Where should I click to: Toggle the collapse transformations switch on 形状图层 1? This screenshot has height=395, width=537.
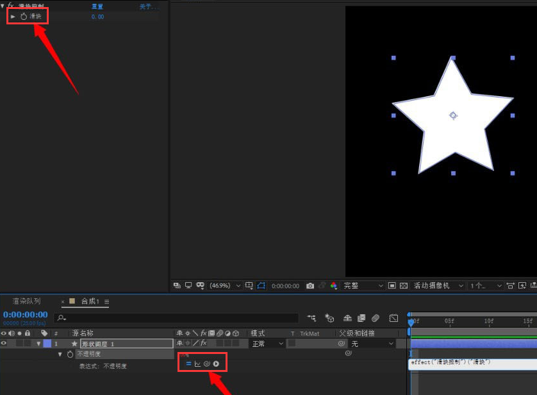coord(188,343)
